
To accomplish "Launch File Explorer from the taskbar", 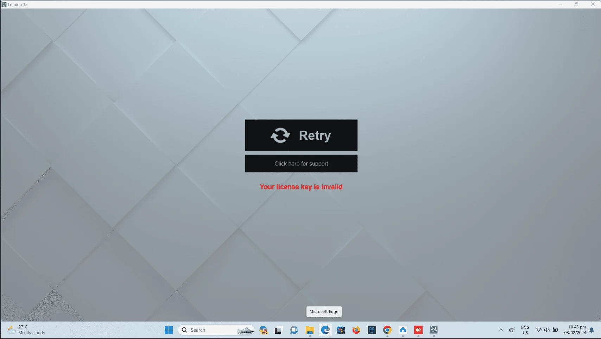I will click(x=310, y=330).
